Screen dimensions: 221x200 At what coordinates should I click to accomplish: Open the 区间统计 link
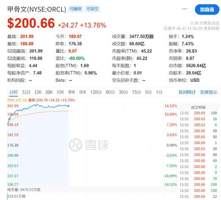[x=187, y=92]
